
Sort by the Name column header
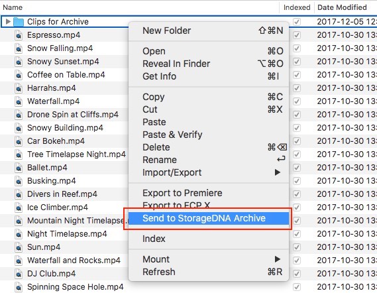[13, 7]
